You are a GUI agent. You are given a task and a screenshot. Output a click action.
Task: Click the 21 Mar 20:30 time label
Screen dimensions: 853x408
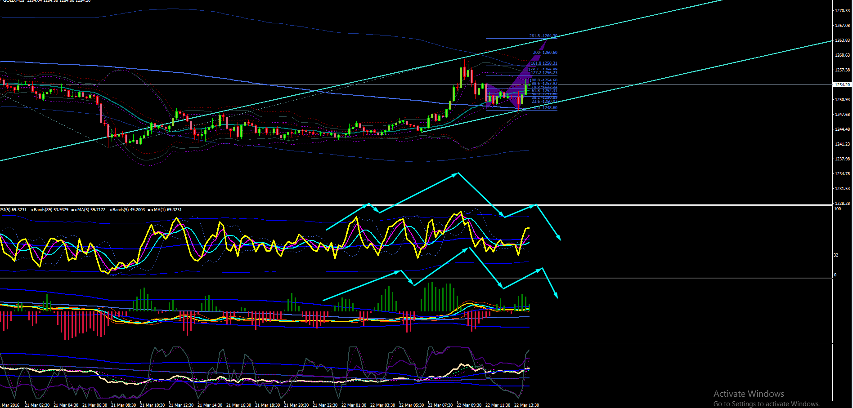[296, 405]
